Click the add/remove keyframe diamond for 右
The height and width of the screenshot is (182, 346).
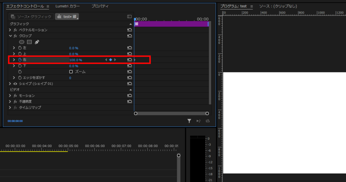[110, 60]
